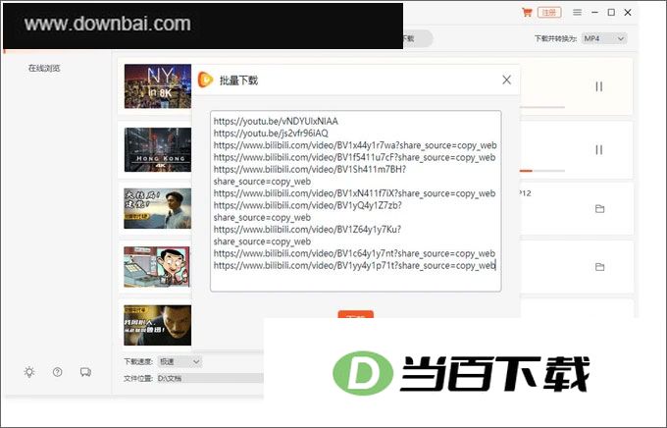This screenshot has height=428, width=667.
Task: Click the NY in 8K thumbnail
Action: [157, 86]
